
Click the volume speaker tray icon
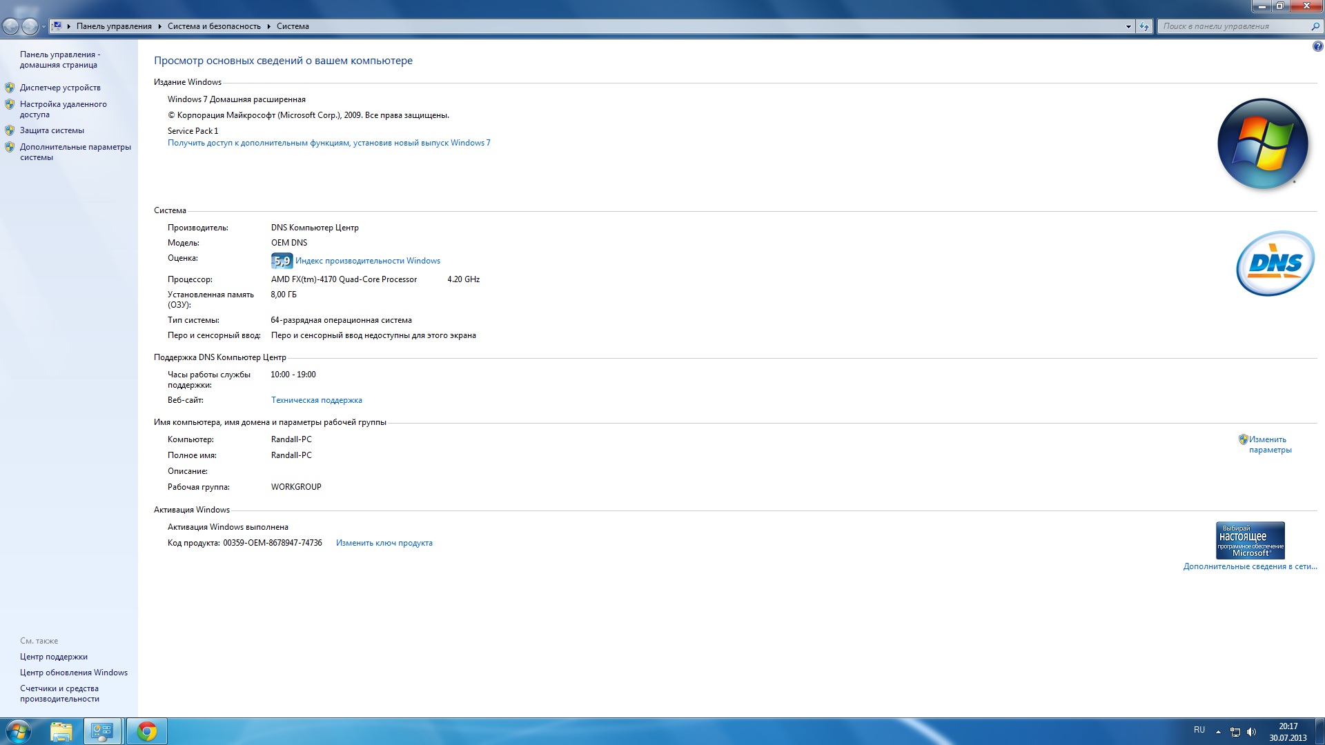coord(1252,732)
